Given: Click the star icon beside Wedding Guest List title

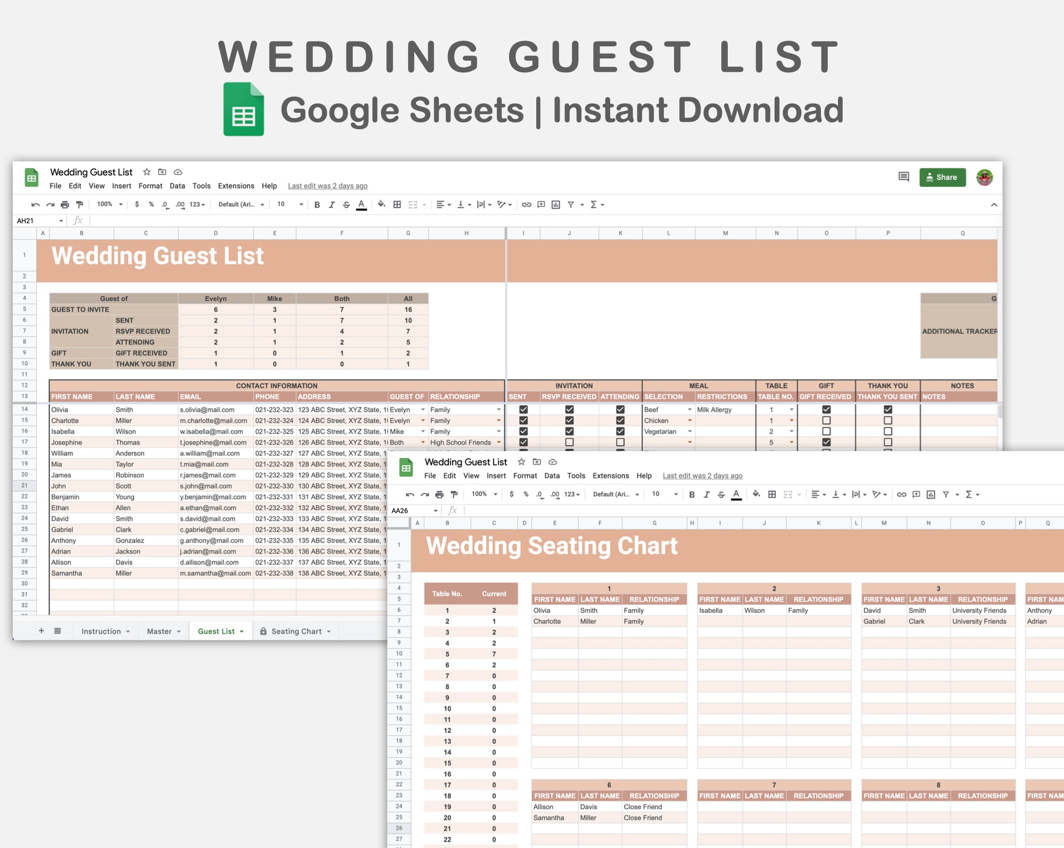Looking at the screenshot, I should click(x=147, y=172).
